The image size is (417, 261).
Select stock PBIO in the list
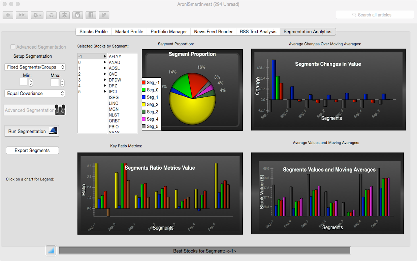122,127
